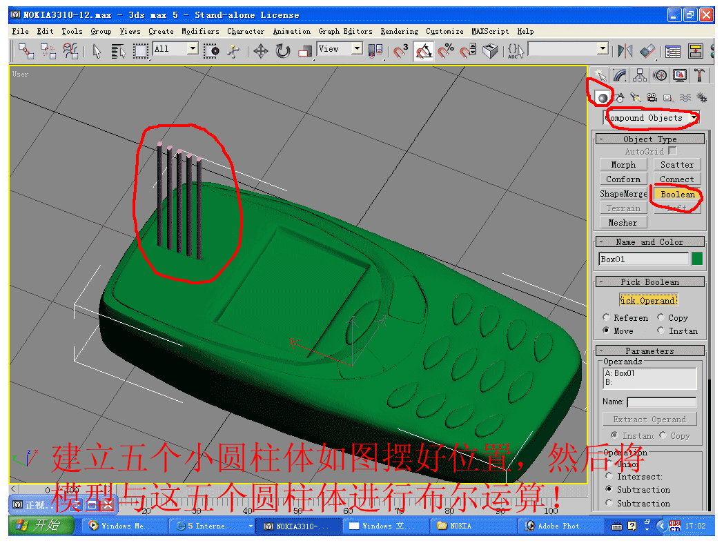Image resolution: width=724 pixels, height=543 pixels.
Task: Activate the Select and Scale tool
Action: (305, 50)
